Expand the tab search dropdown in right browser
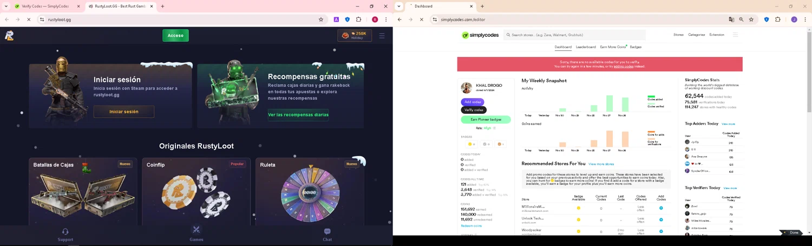The height and width of the screenshot is (246, 812). point(399,7)
